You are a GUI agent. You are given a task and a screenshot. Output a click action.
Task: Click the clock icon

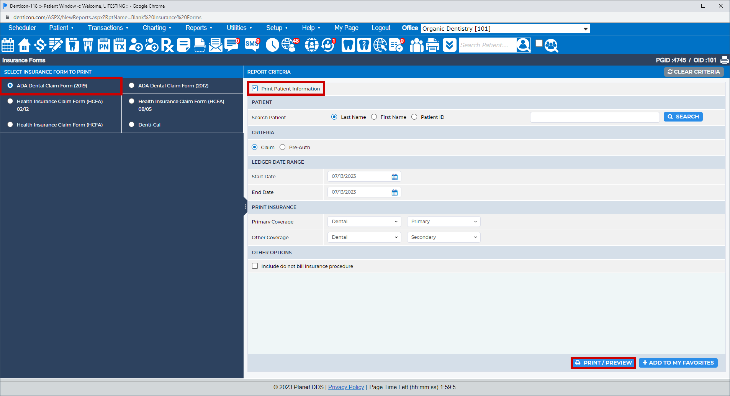click(x=272, y=45)
